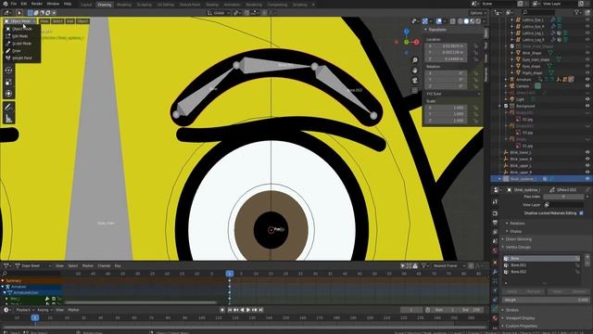The image size is (593, 334).
Task: Select the Rotate tool in the toolbar
Action: pyautogui.click(x=8, y=71)
